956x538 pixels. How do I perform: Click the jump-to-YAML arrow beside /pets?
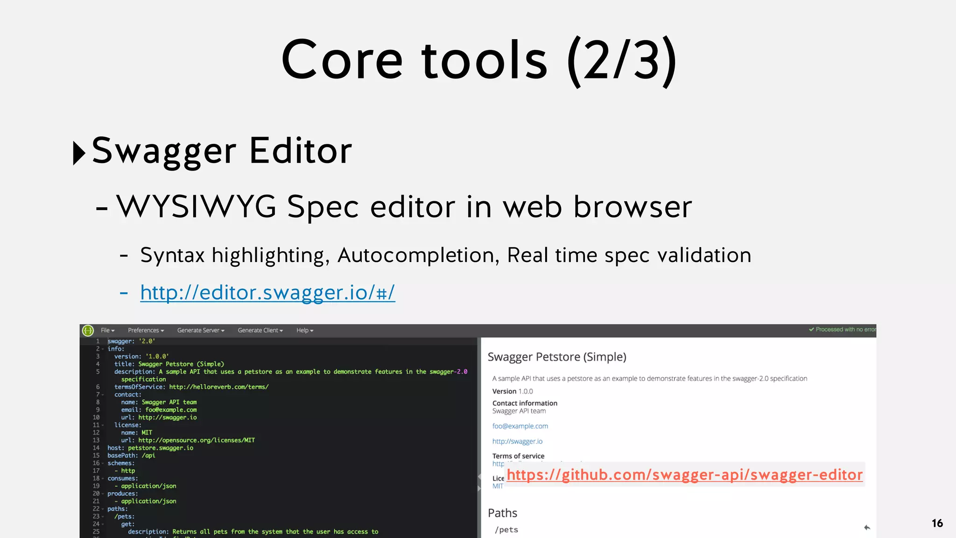tap(867, 528)
